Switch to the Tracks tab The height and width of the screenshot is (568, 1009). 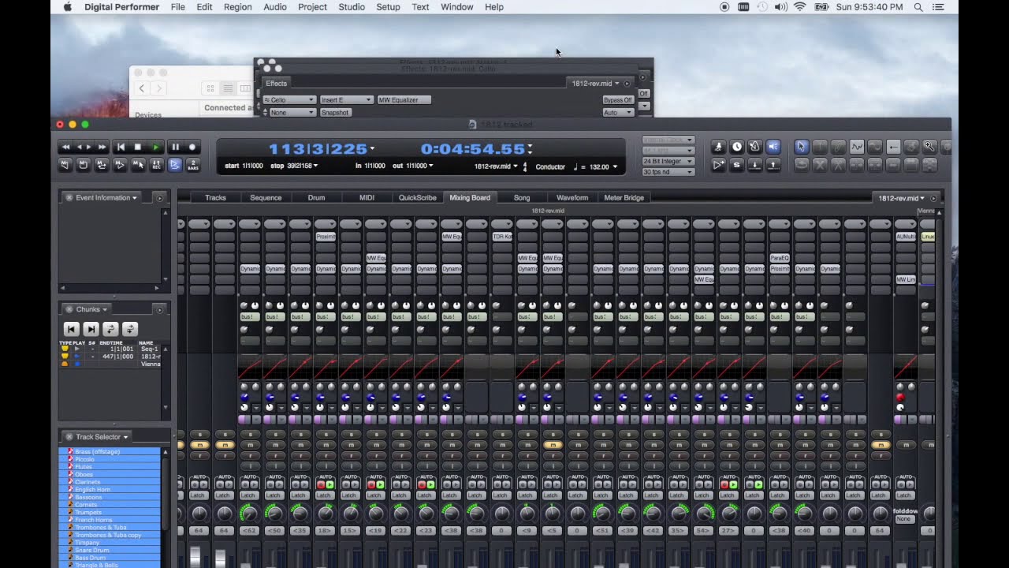(x=215, y=198)
